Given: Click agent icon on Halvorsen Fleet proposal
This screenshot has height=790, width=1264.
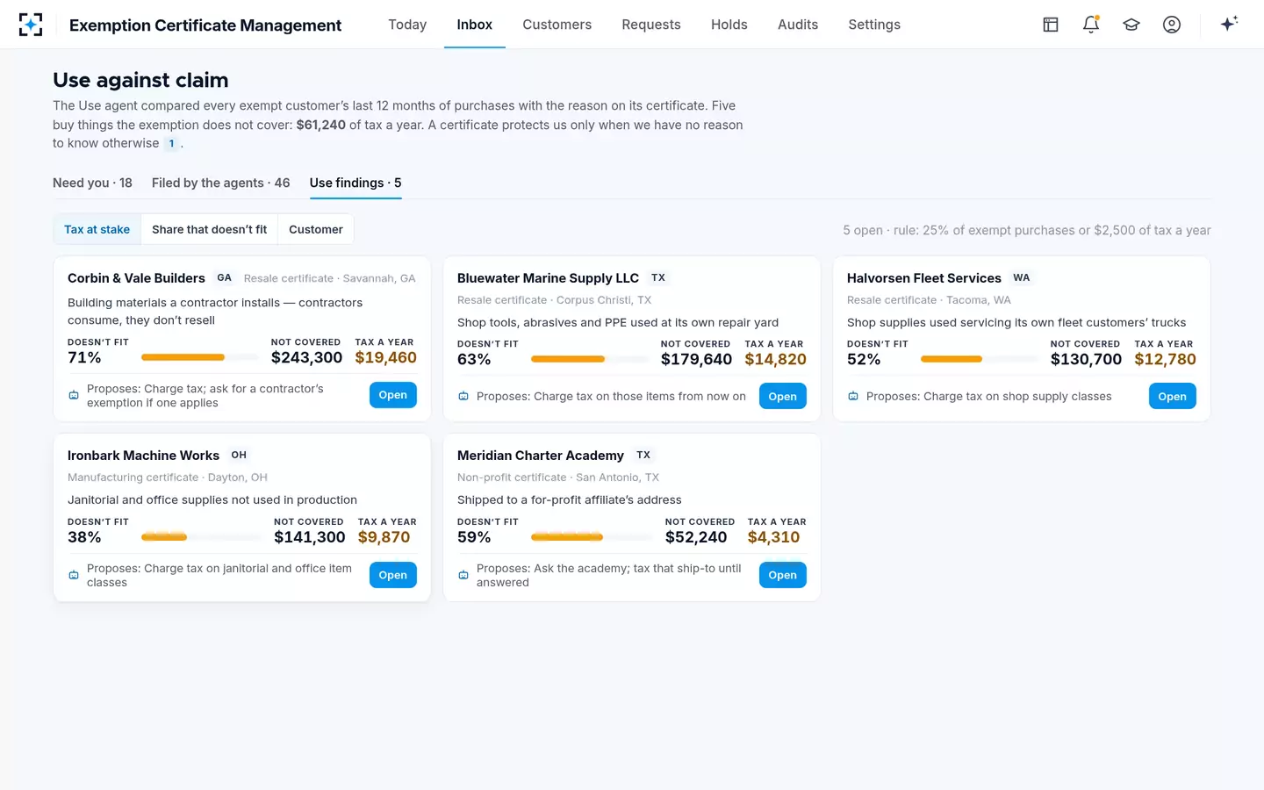Looking at the screenshot, I should click(853, 397).
